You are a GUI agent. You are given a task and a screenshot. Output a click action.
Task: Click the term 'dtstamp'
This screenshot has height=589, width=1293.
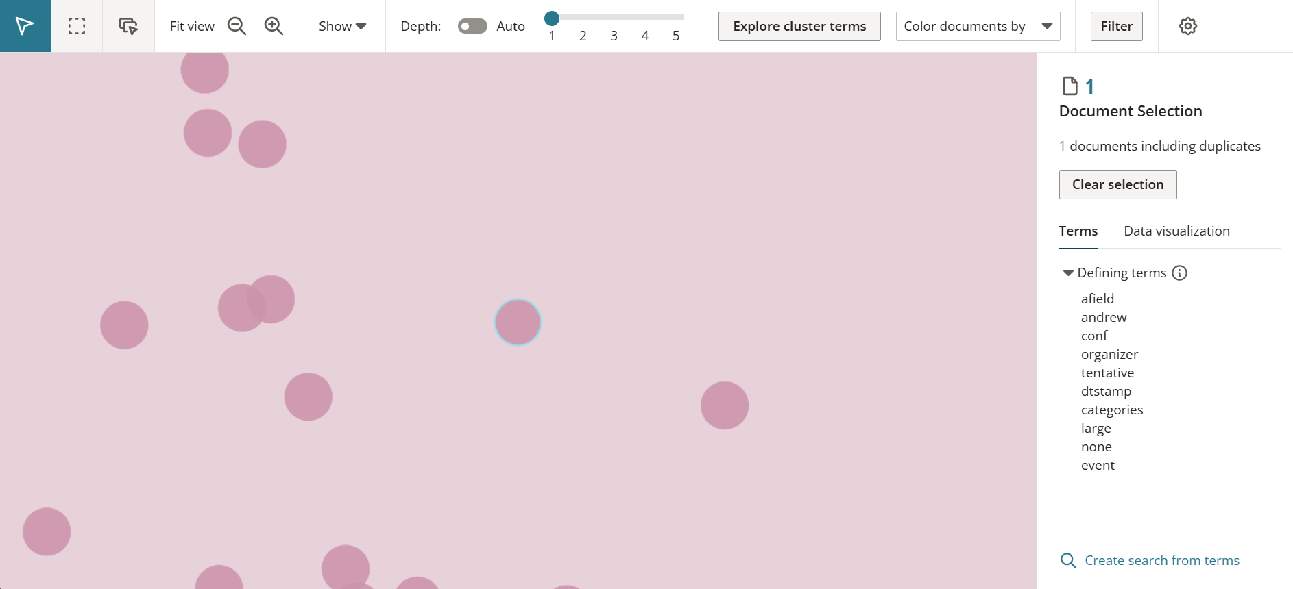tap(1106, 391)
